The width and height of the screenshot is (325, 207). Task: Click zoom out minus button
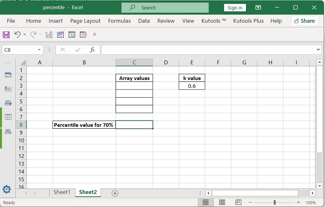point(251,202)
